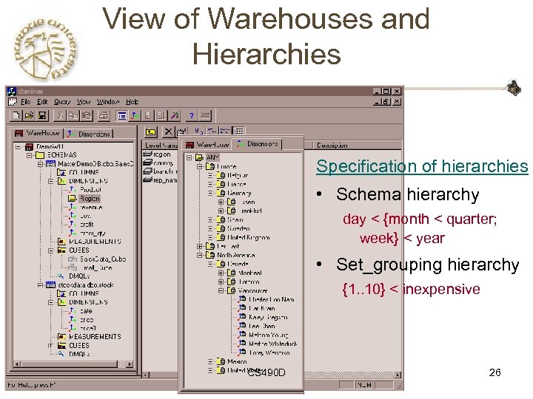Select Mexico in Dimensions tree
Image resolution: width=533 pixels, height=399 pixels.
click(237, 361)
